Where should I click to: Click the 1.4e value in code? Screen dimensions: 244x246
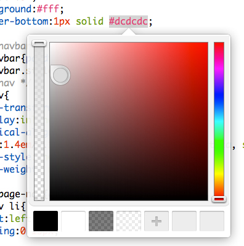[x=15, y=145]
